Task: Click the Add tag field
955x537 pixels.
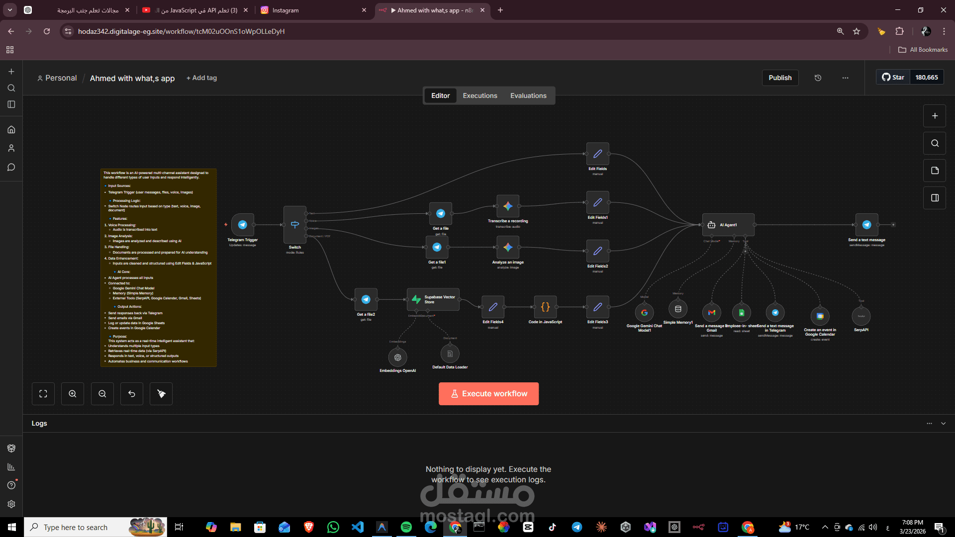Action: pos(201,78)
